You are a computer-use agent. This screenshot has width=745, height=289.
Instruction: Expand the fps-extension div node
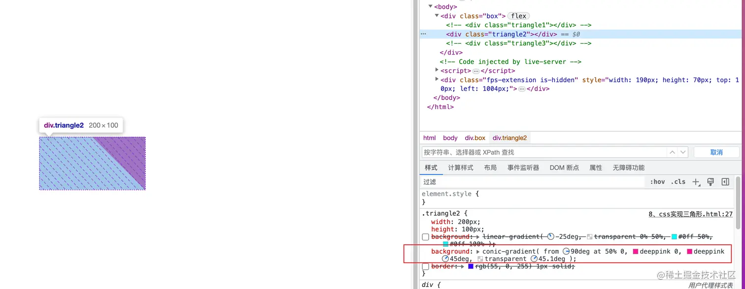[437, 79]
